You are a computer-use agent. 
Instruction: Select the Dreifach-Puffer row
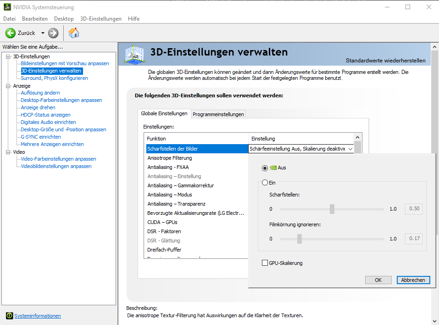(x=197, y=250)
